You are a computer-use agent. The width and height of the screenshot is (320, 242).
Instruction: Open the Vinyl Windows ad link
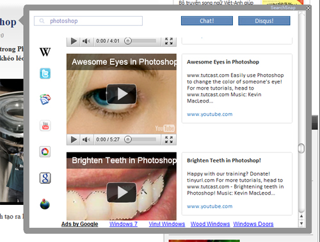tap(167, 224)
